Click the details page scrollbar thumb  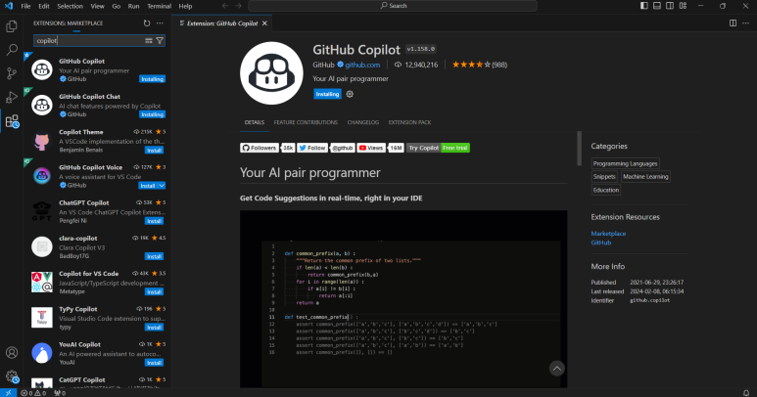click(x=579, y=149)
